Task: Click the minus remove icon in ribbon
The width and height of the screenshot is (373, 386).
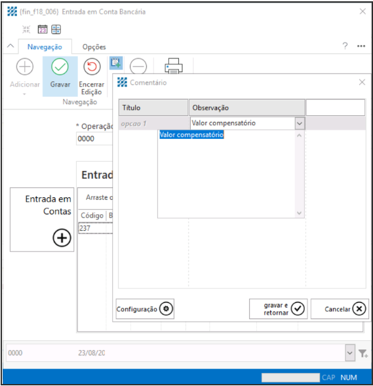Action: pyautogui.click(x=138, y=66)
